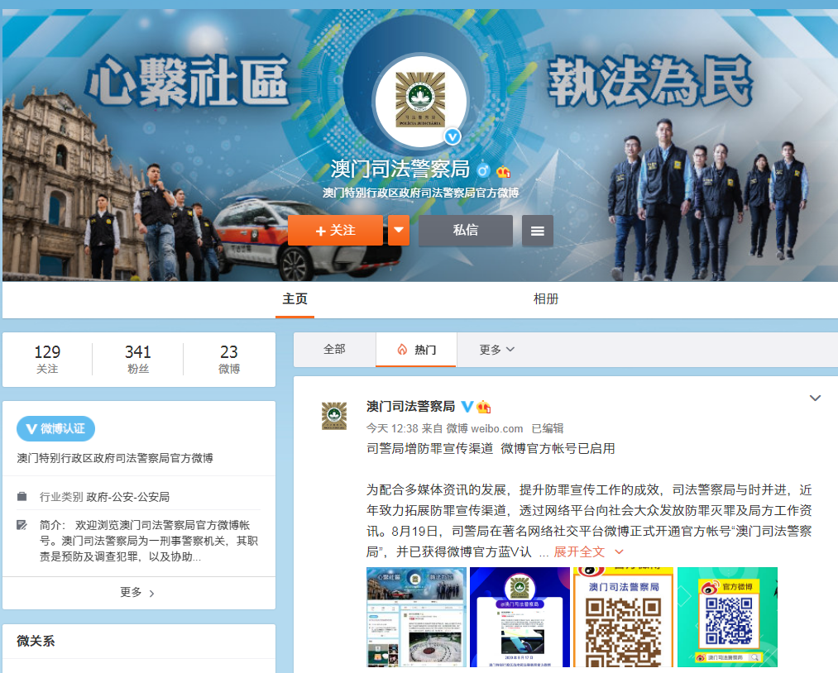Click the flame icon on the 热门 tab
838x673 pixels.
[402, 350]
